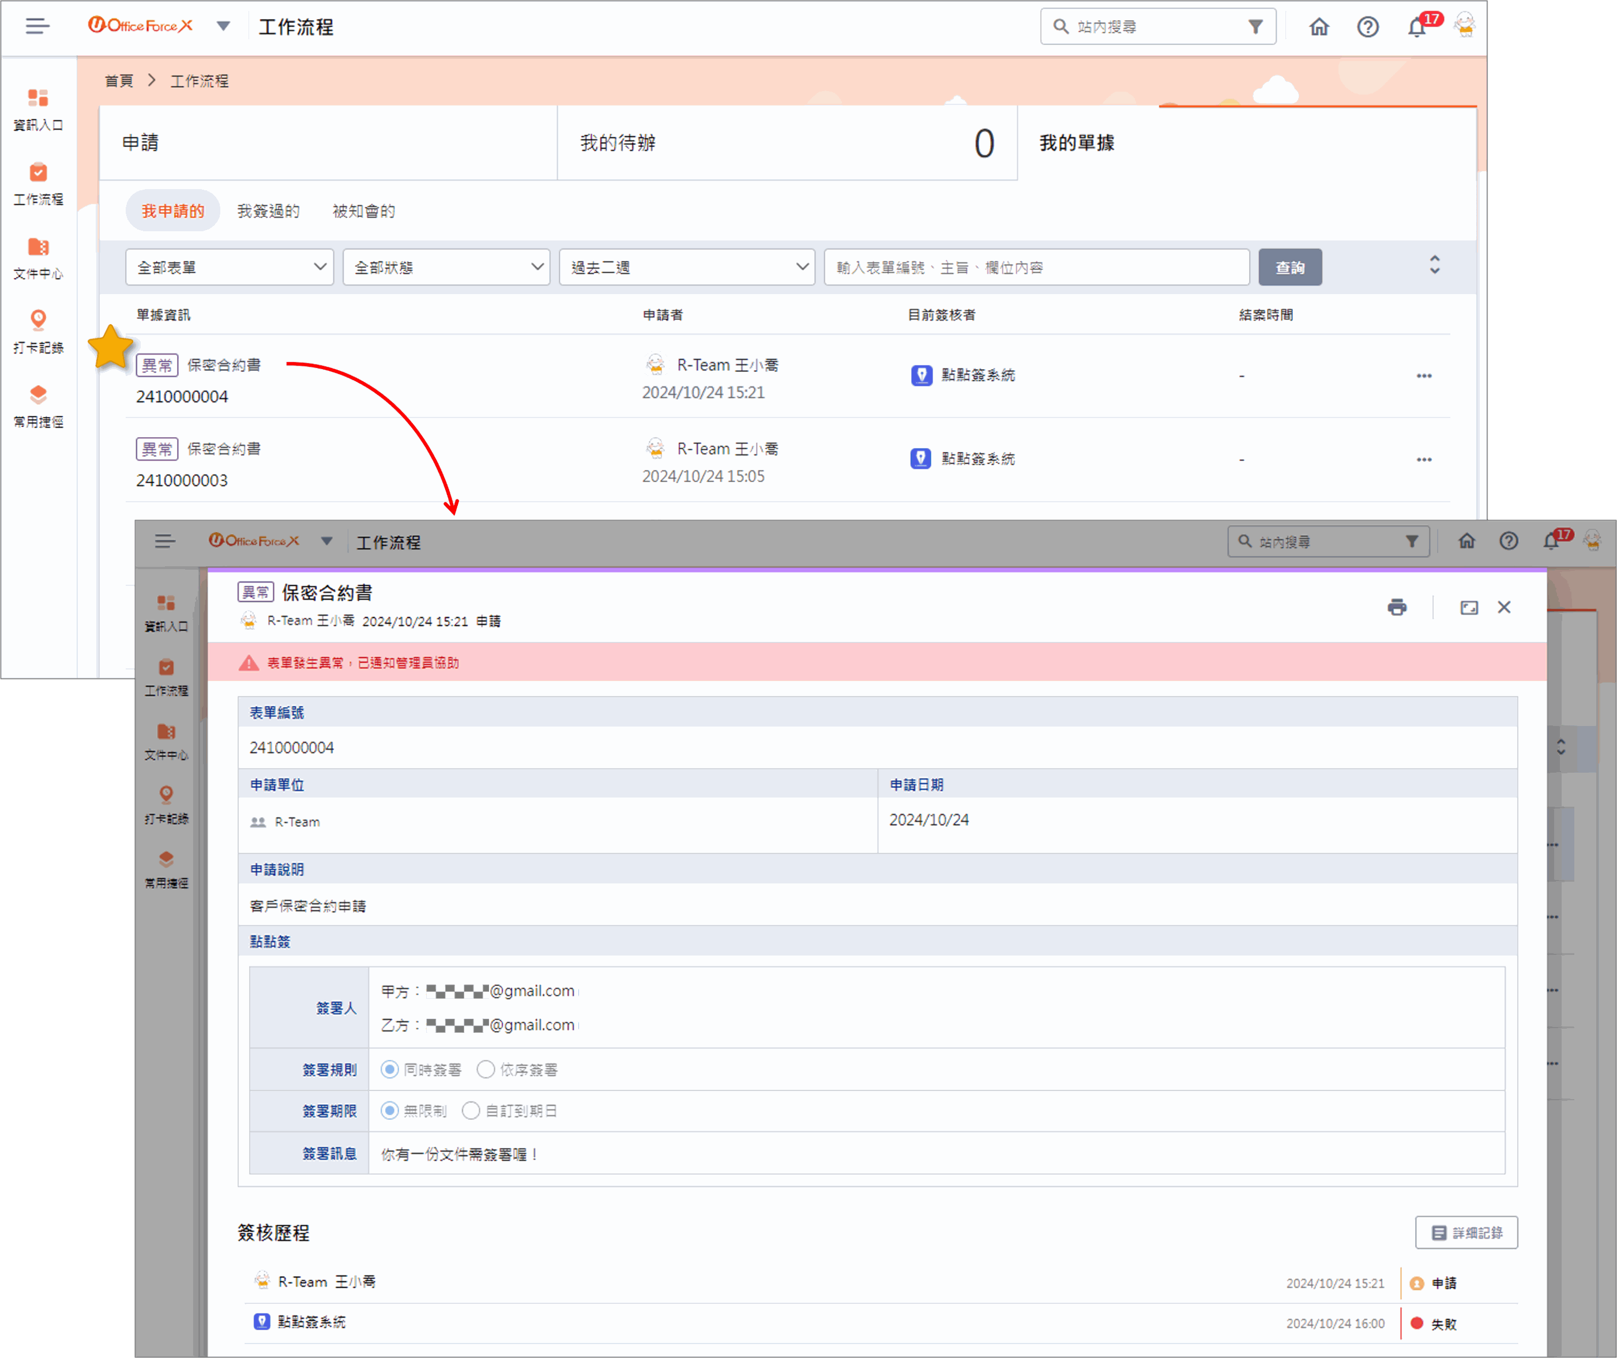
Task: Click the expand-to-fullscreen icon in form dialog
Action: pos(1468,607)
